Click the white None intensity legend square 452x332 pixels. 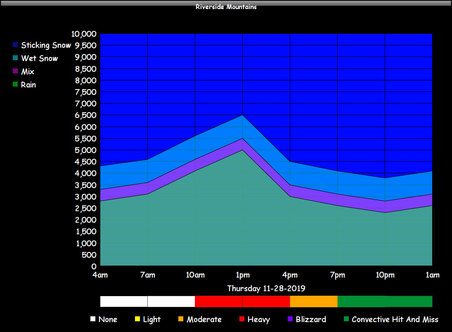(x=92, y=319)
